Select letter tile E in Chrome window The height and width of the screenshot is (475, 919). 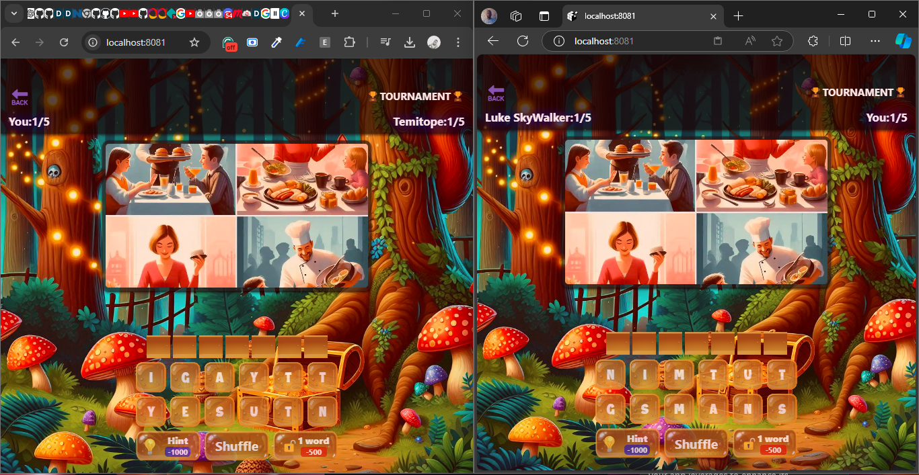tap(186, 411)
